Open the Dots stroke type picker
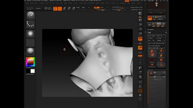This screenshot has width=193, height=108. pyautogui.click(x=30, y=25)
